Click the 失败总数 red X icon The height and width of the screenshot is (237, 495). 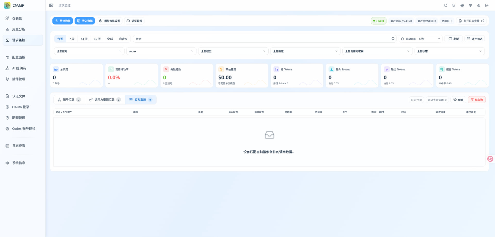166,69
